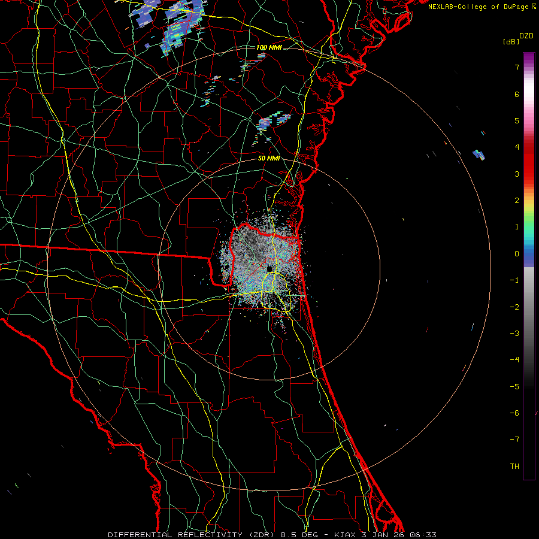The image size is (539, 539).
Task: Click the -2 dB tick on color scale
Action: tap(514, 307)
